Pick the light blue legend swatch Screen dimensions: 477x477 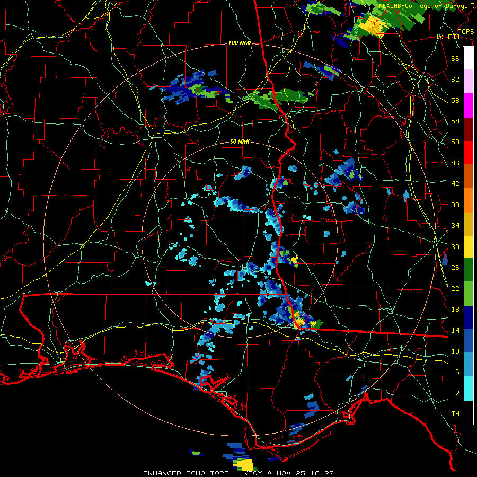[x=468, y=364]
